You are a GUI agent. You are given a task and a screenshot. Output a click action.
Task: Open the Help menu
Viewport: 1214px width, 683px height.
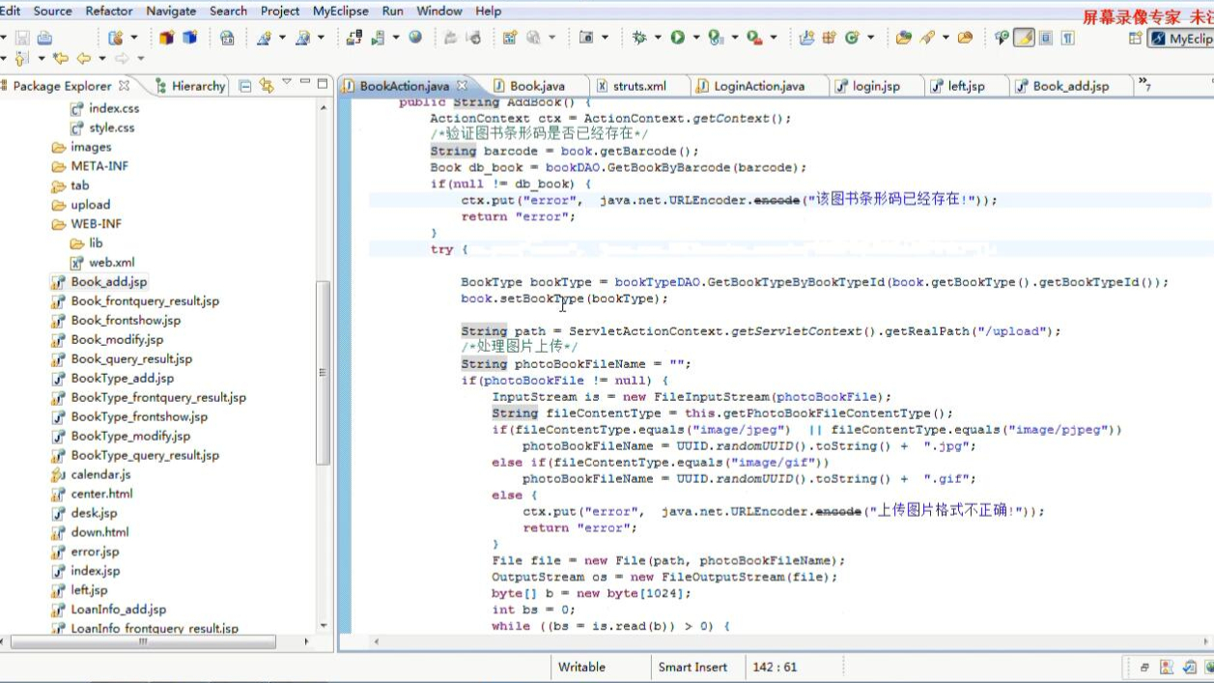coord(489,11)
